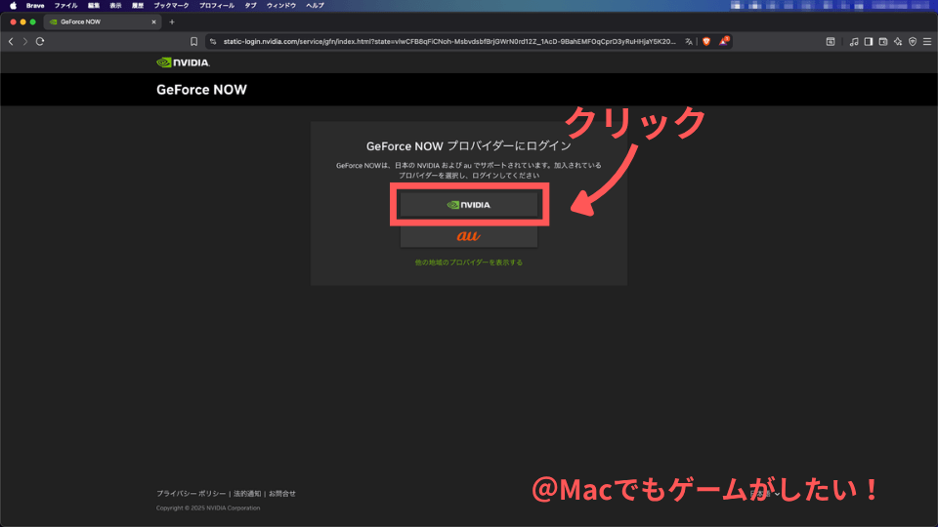Click the Brave Shields lion icon
This screenshot has width=938, height=527.
(x=706, y=42)
